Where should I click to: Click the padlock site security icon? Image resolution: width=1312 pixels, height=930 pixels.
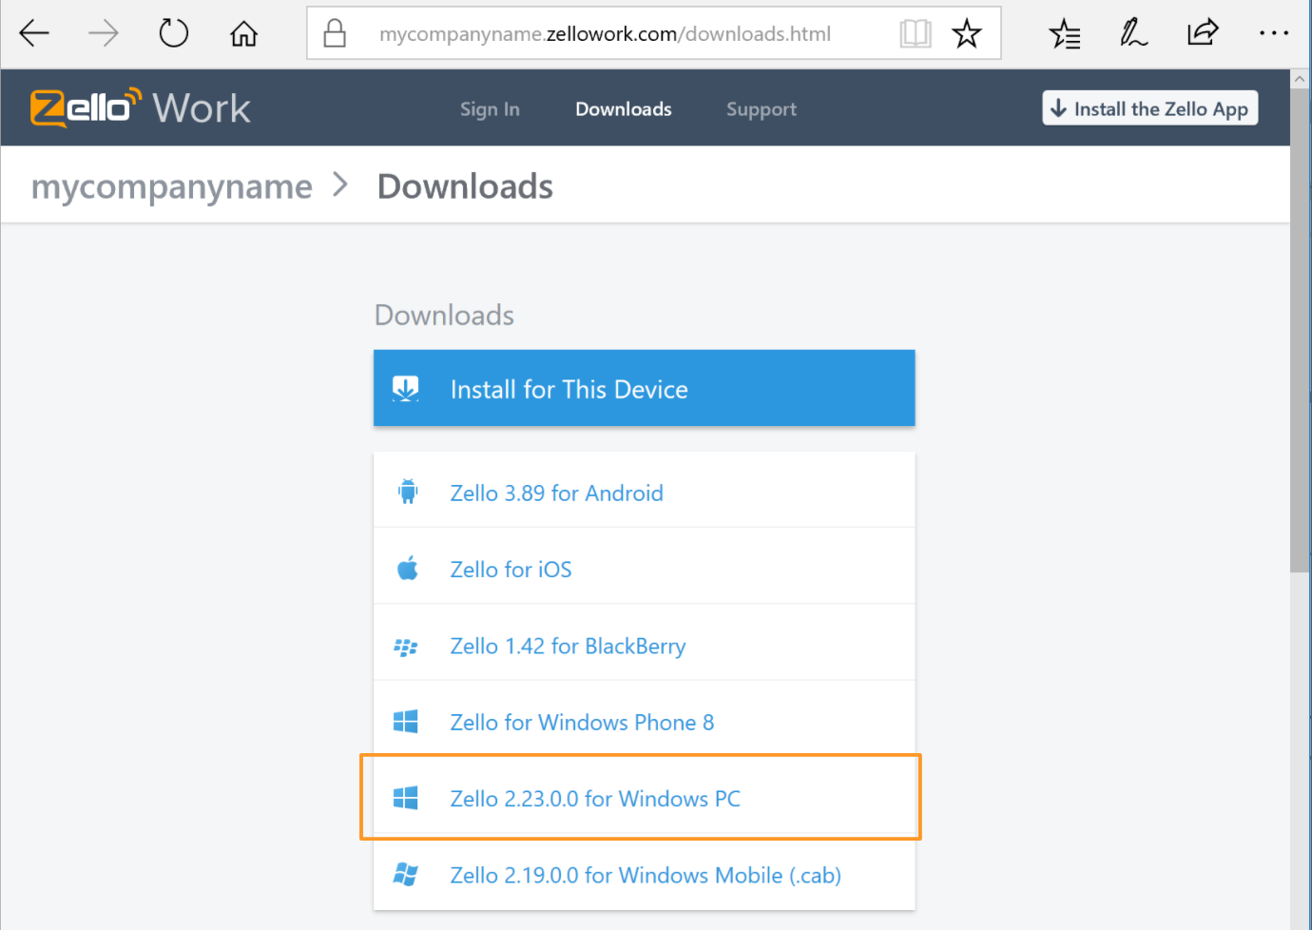(x=335, y=33)
